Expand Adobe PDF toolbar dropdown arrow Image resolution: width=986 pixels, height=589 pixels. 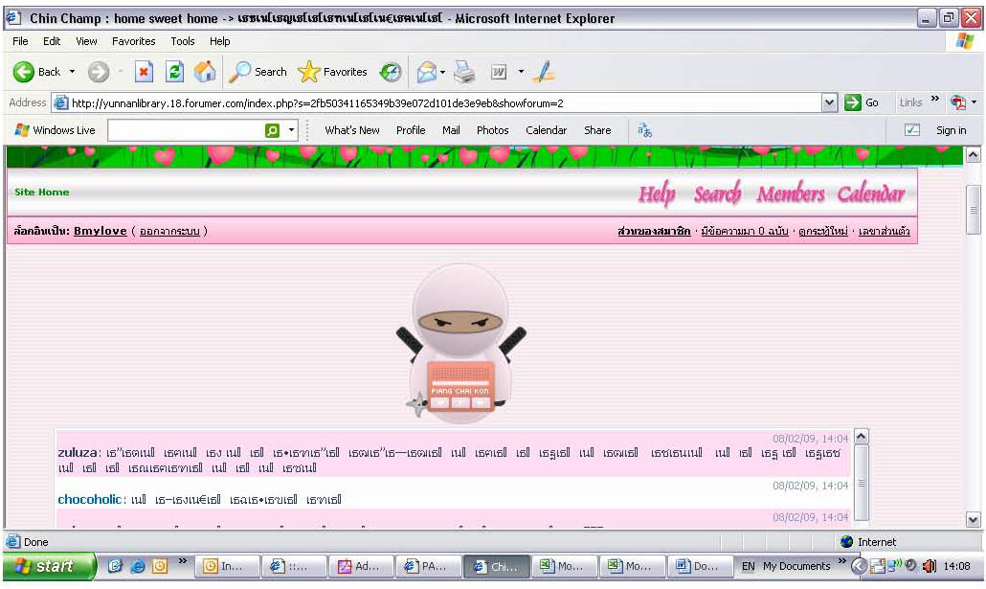(x=975, y=102)
